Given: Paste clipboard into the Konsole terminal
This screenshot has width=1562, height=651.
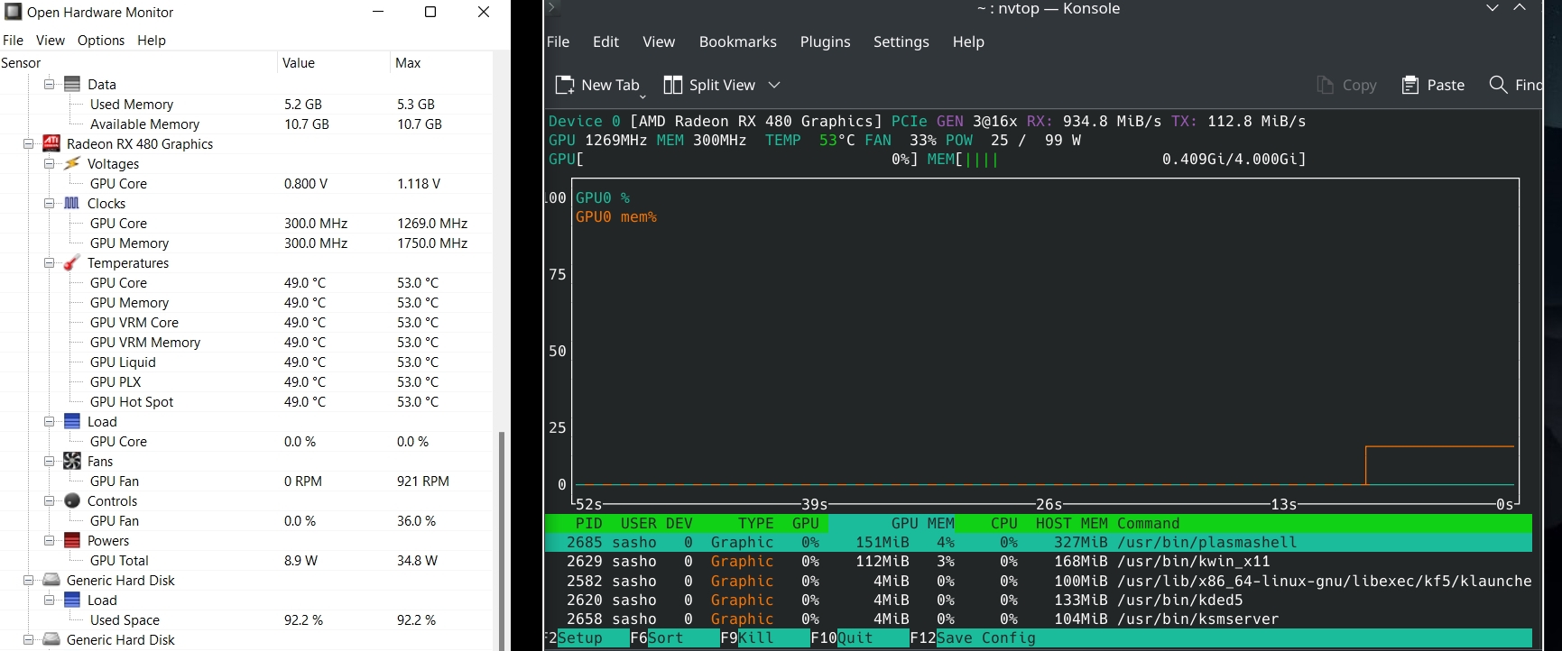Looking at the screenshot, I should pyautogui.click(x=1433, y=85).
